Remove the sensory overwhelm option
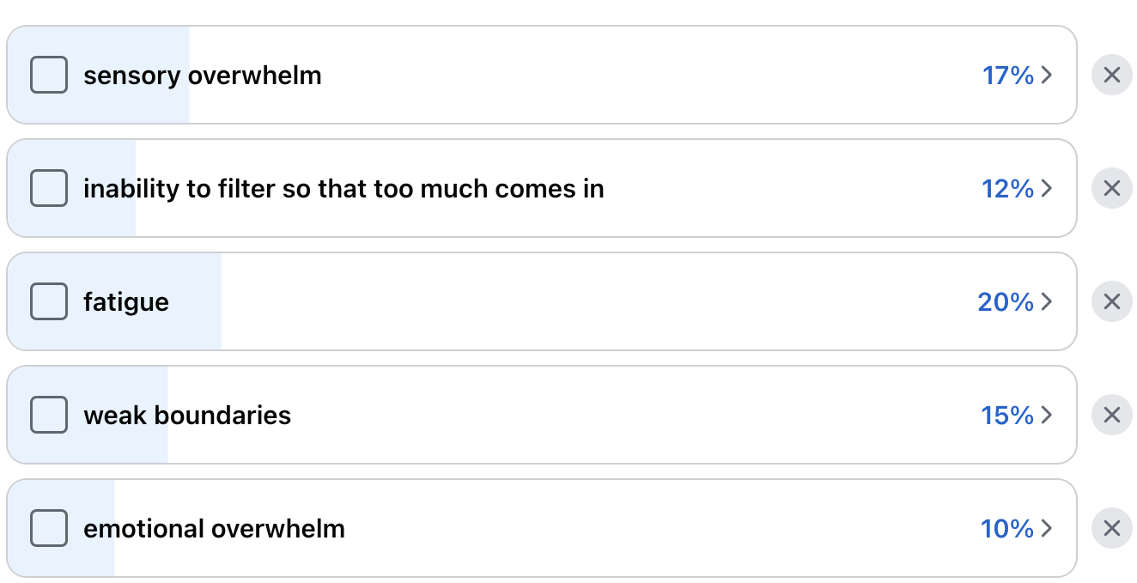This screenshot has height=583, width=1137. (1111, 76)
